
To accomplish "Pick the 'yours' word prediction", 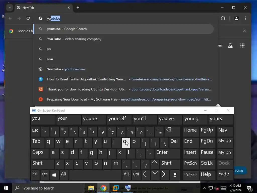I will click(x=220, y=120).
